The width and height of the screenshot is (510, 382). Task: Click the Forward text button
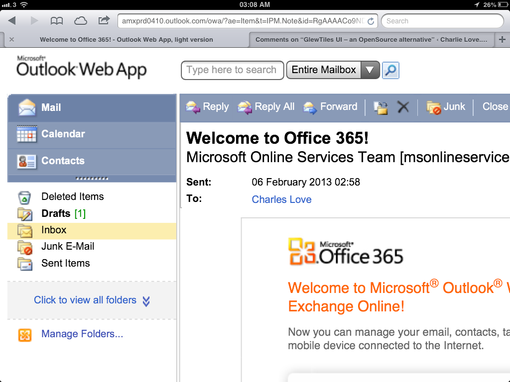pos(338,106)
